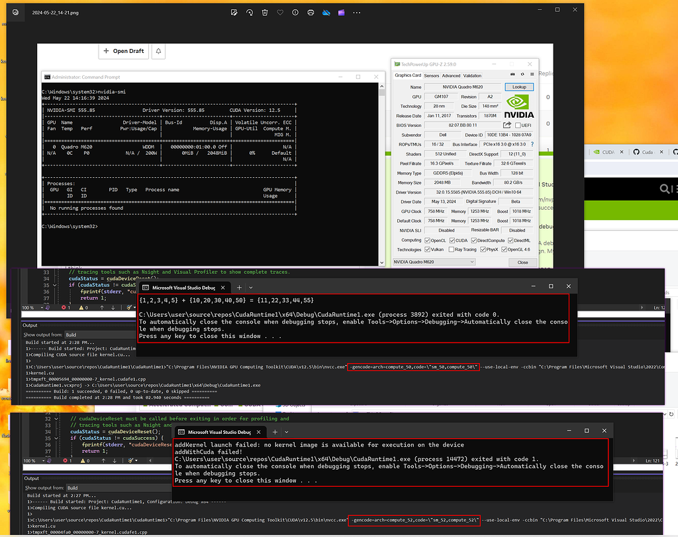Mark the photo as favorite with heart icon

point(280,12)
